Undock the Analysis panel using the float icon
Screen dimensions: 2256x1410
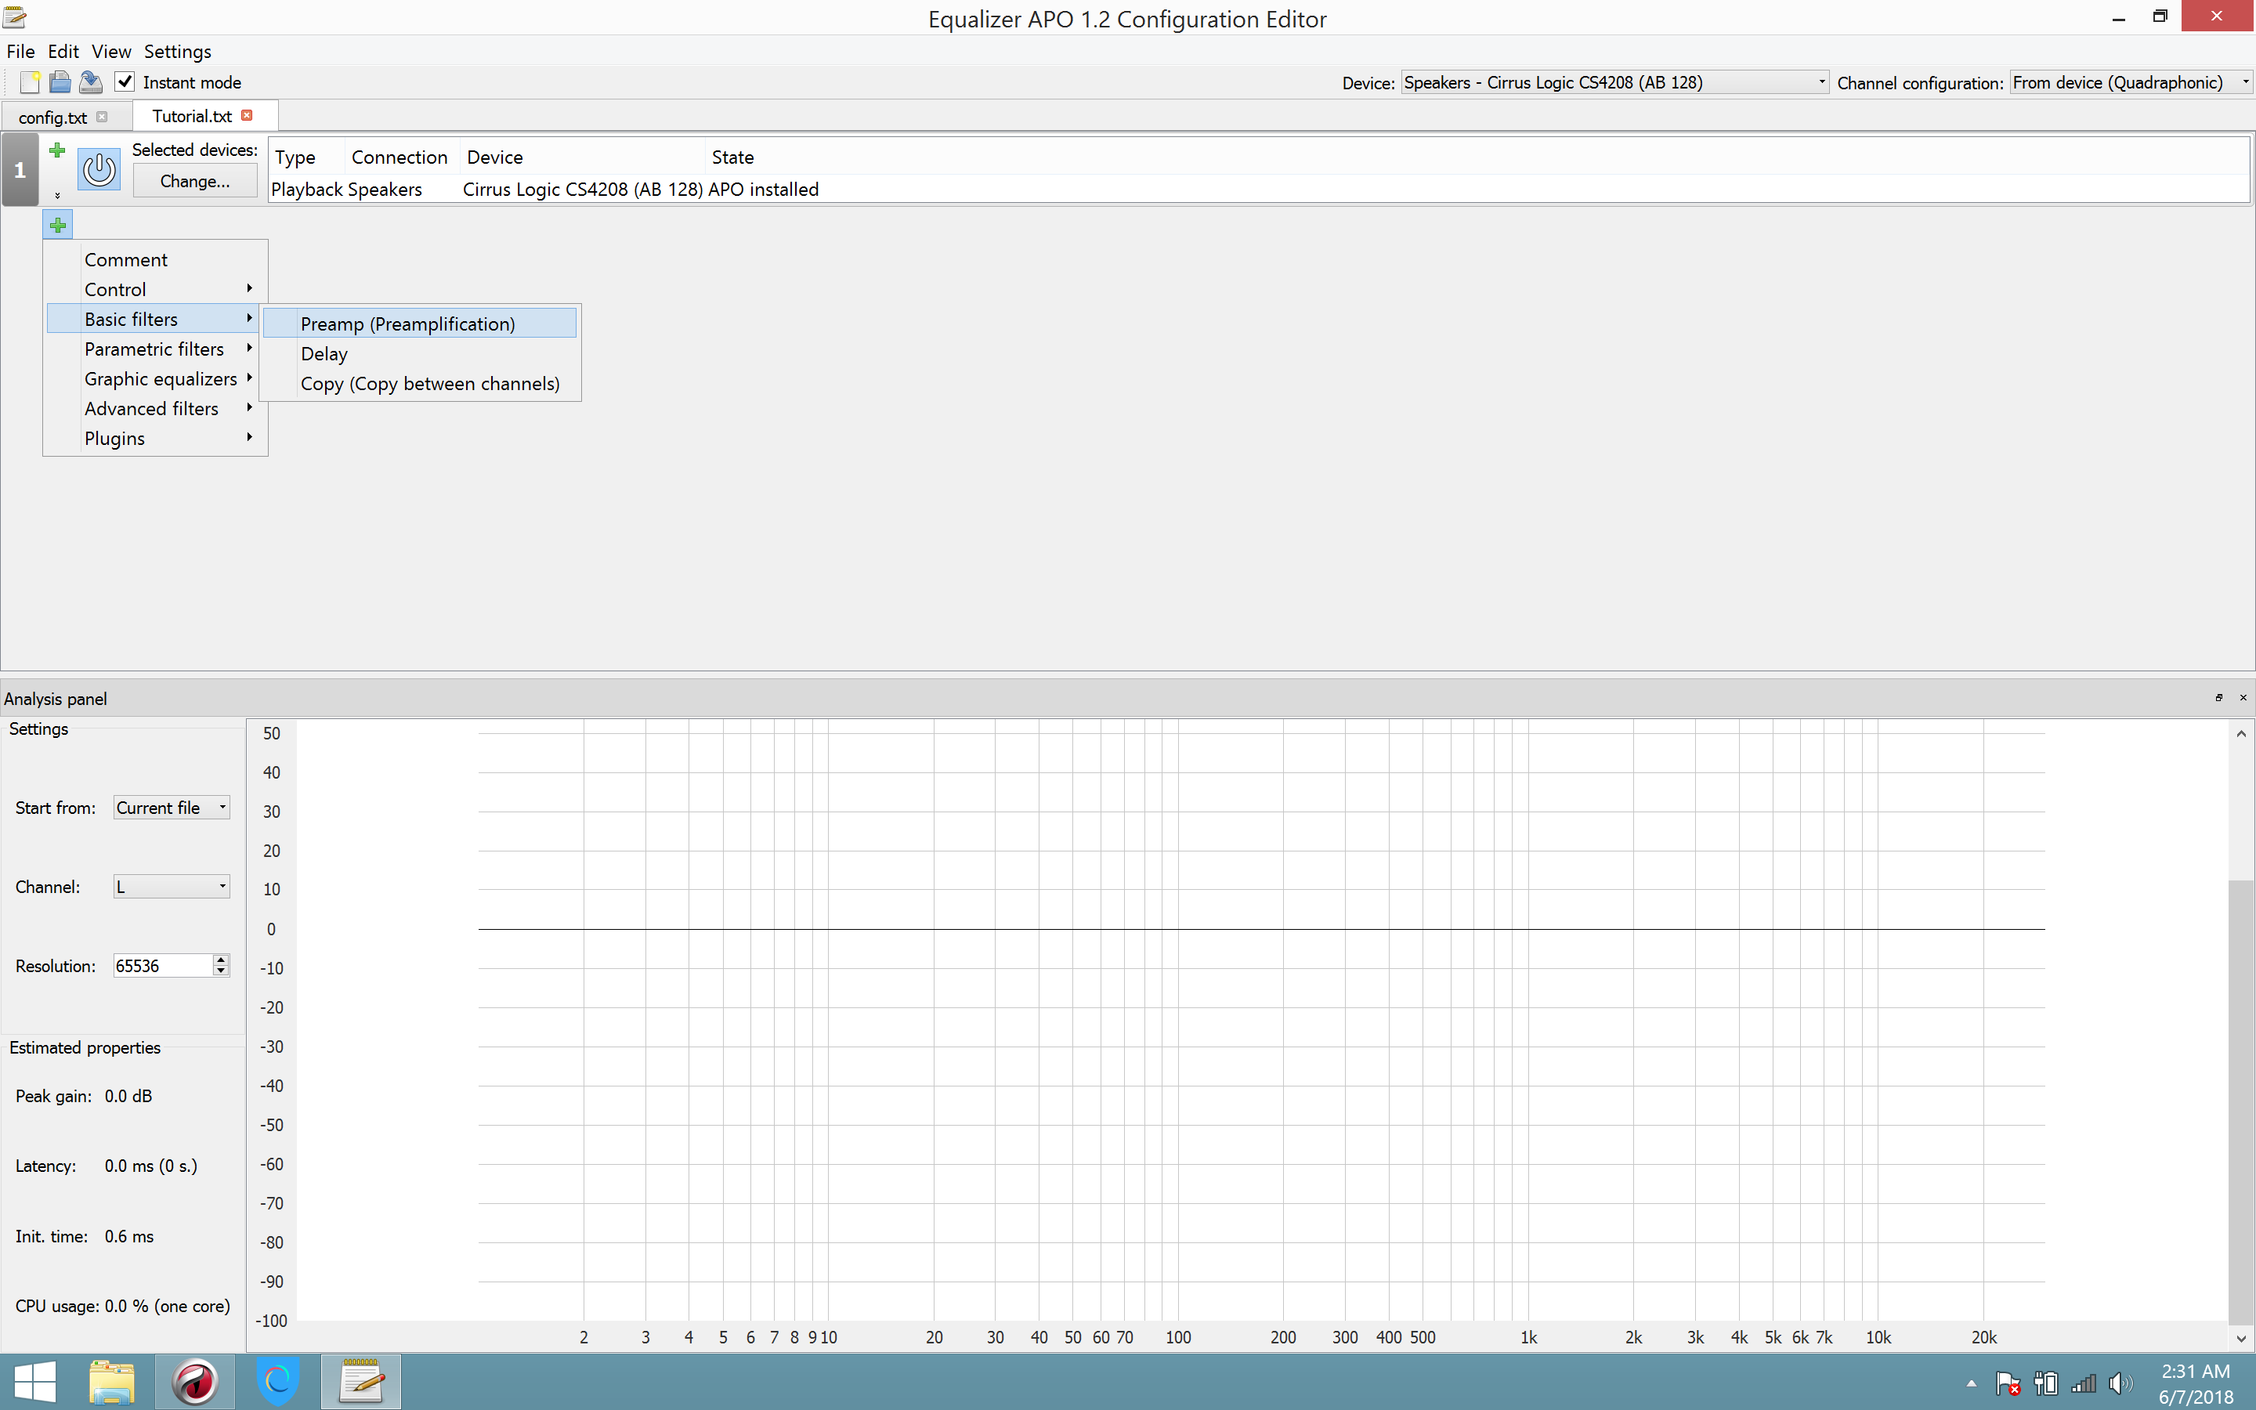pyautogui.click(x=2218, y=697)
